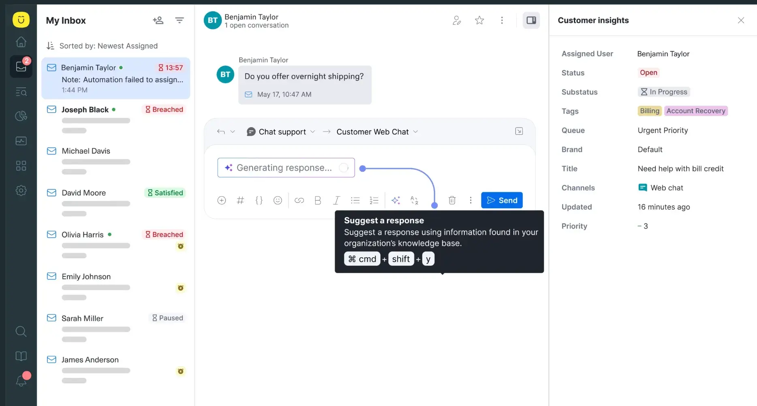Expand the reply type arrow dropdown
Screen dimensions: 757x406
click(x=232, y=132)
